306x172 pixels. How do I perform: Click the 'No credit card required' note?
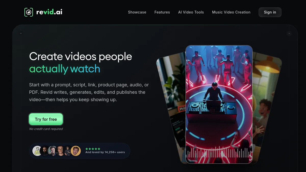(46, 129)
